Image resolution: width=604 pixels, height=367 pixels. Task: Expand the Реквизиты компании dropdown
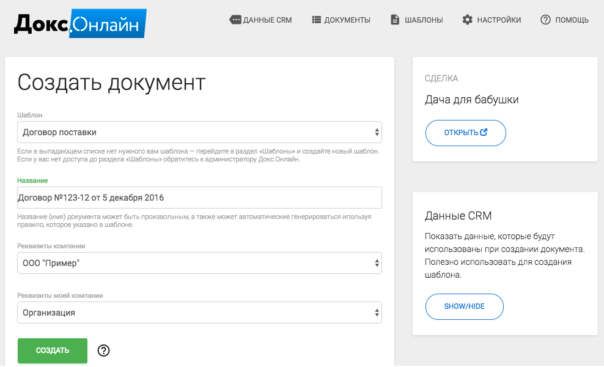[199, 263]
